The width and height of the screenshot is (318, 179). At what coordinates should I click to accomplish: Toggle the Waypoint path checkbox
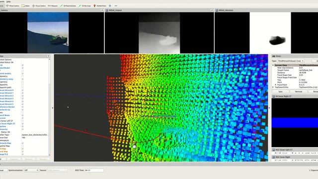point(22,88)
